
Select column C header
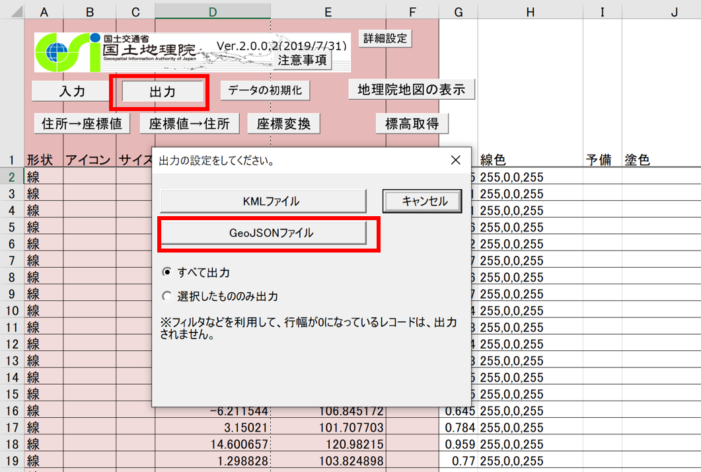pos(135,12)
